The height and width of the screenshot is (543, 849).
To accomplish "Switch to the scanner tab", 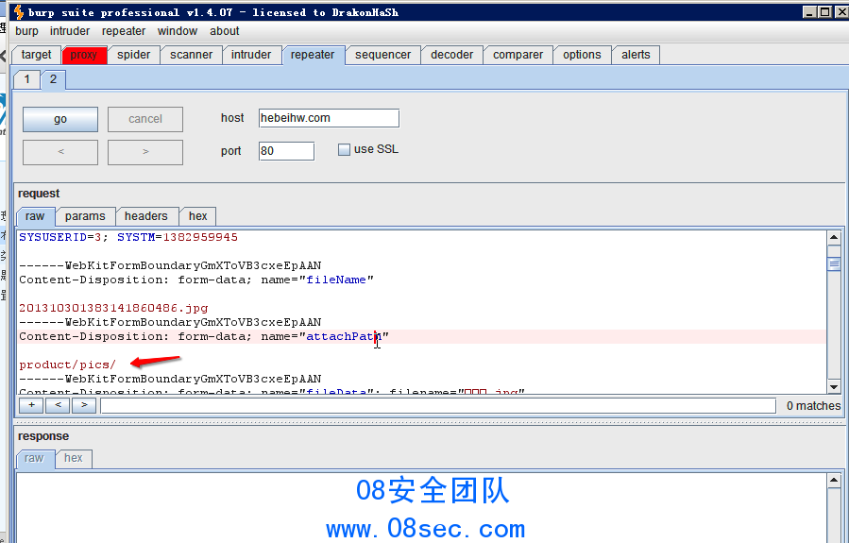I will 191,55.
